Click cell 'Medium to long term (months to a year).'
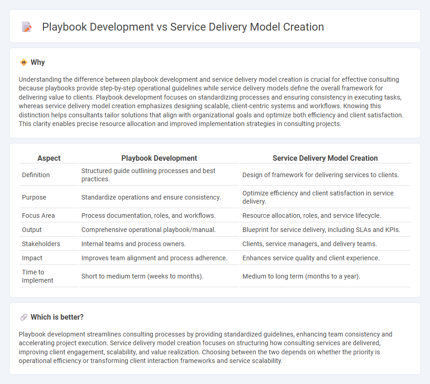 click(x=325, y=276)
